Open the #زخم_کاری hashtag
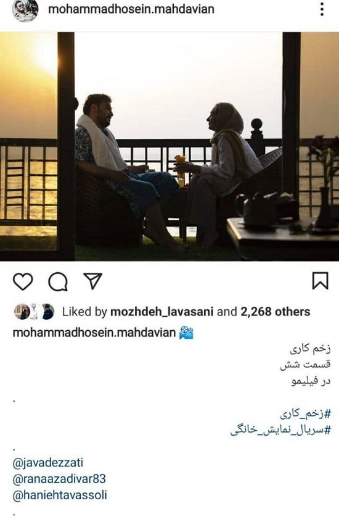 tap(305, 413)
